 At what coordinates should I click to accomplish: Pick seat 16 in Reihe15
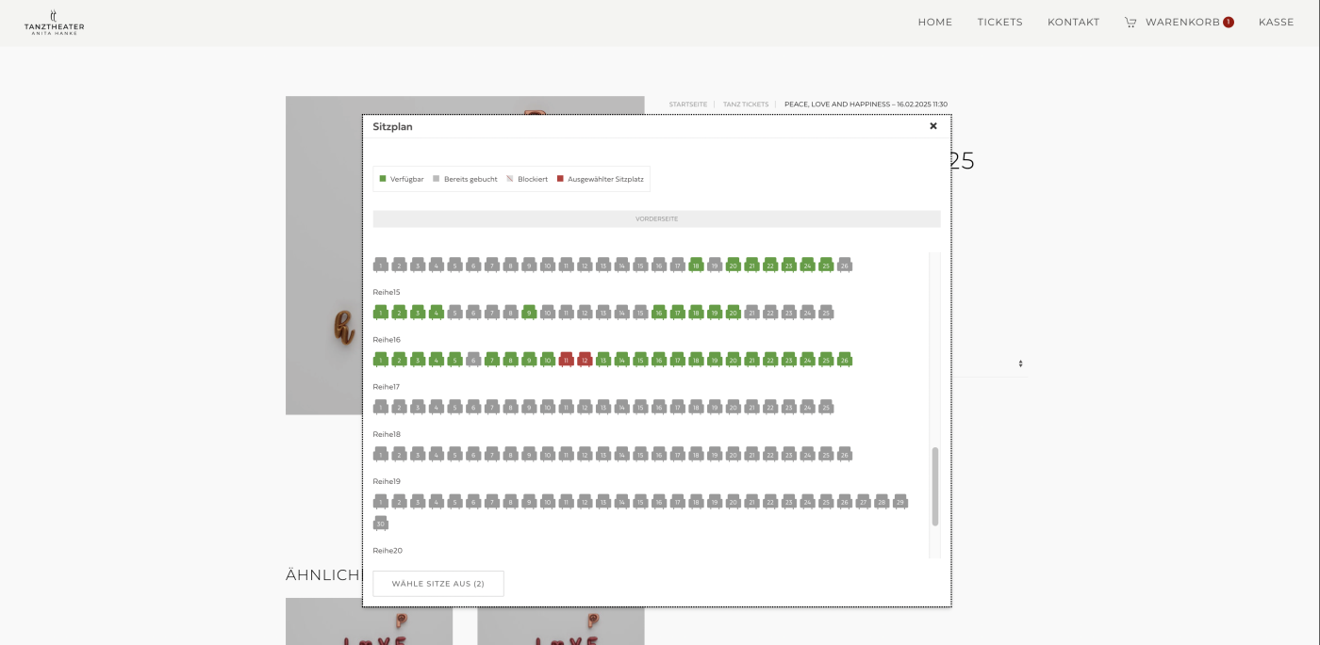659,313
